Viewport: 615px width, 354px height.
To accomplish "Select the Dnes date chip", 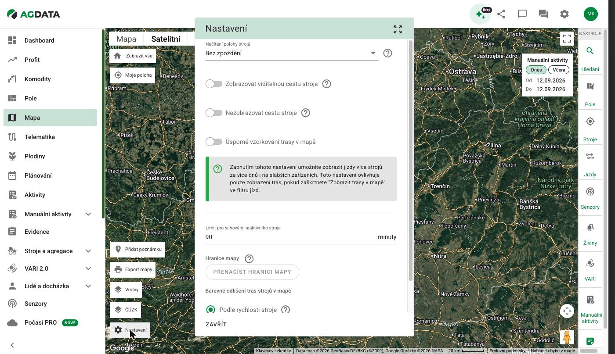I will (x=536, y=70).
